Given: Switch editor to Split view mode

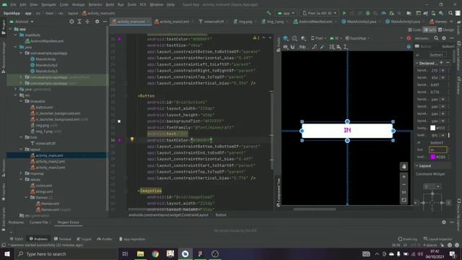Looking at the screenshot, I should click(x=430, y=30).
